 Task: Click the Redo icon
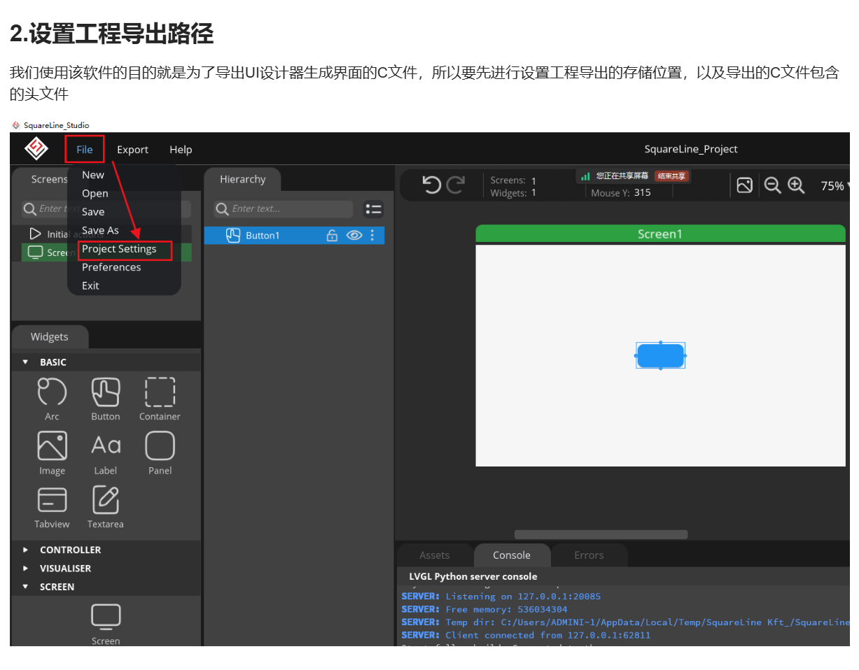click(x=456, y=185)
